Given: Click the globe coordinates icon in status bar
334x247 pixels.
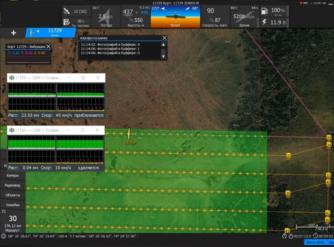Looking at the screenshot, I should tap(3, 236).
